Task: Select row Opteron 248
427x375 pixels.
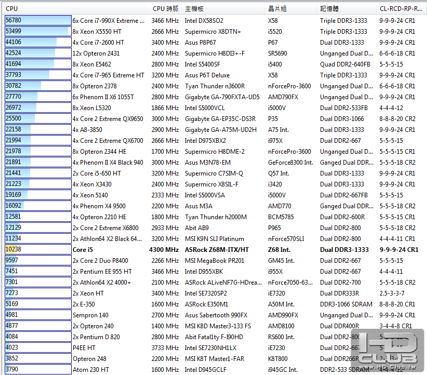Action: pyautogui.click(x=215, y=358)
